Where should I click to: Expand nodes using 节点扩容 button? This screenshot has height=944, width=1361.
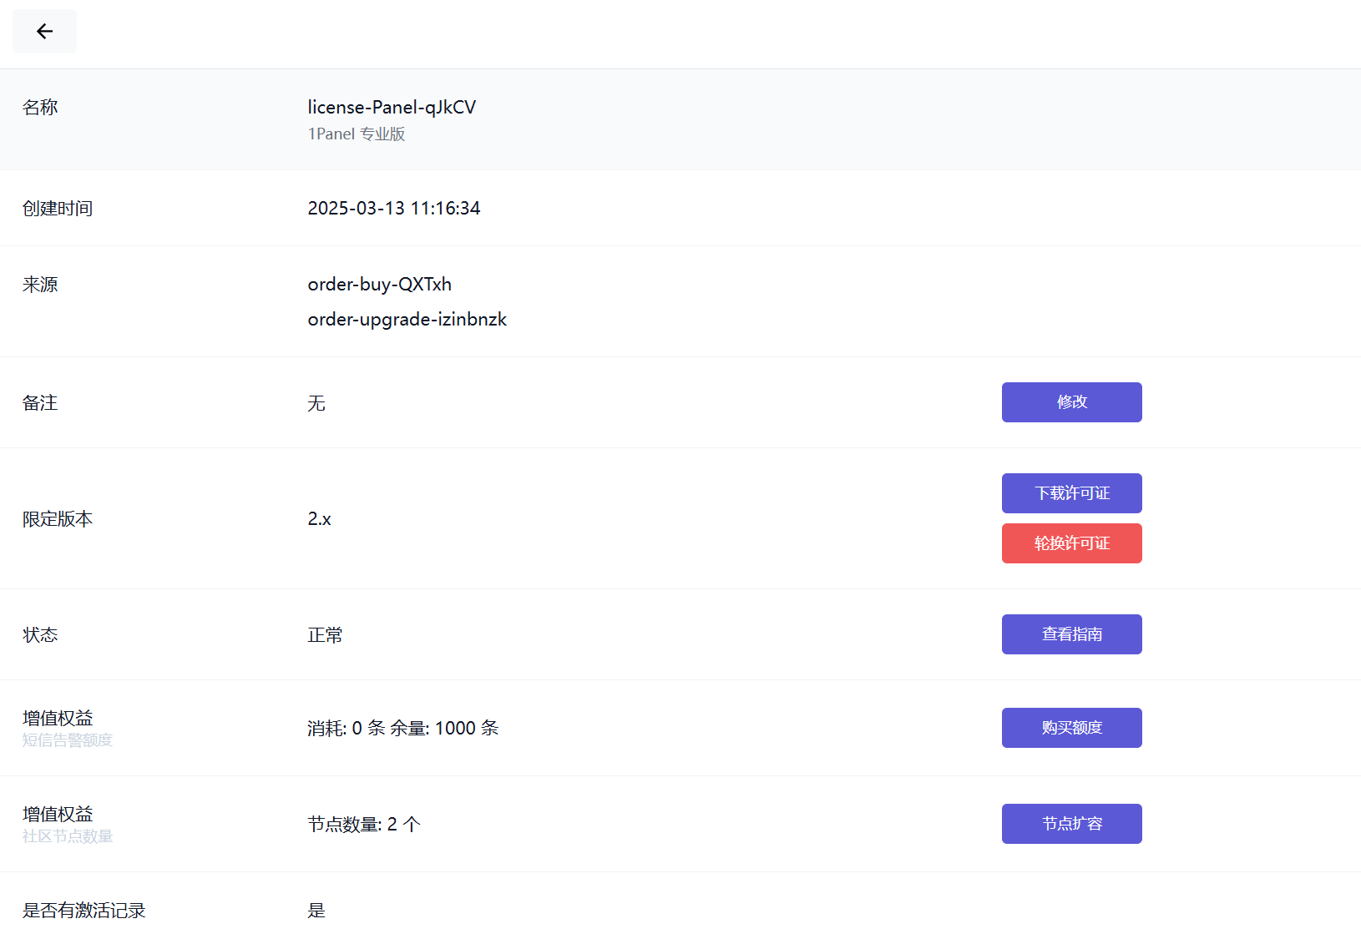tap(1071, 824)
